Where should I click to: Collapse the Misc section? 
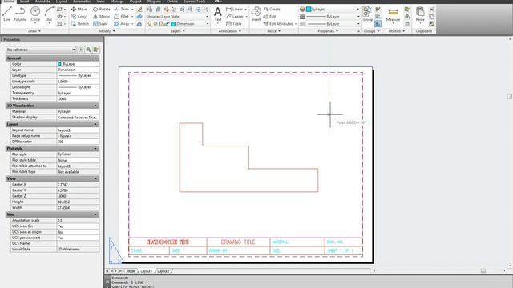95,214
